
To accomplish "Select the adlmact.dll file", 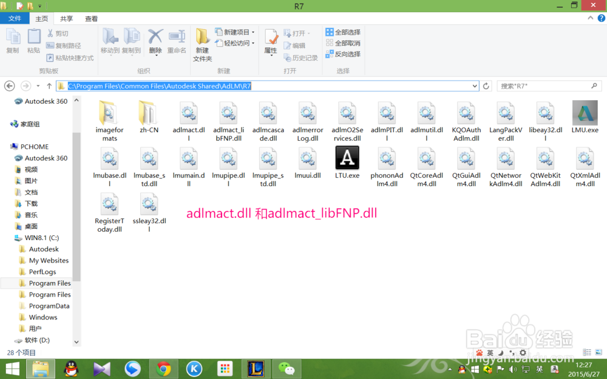I will pyautogui.click(x=189, y=121).
